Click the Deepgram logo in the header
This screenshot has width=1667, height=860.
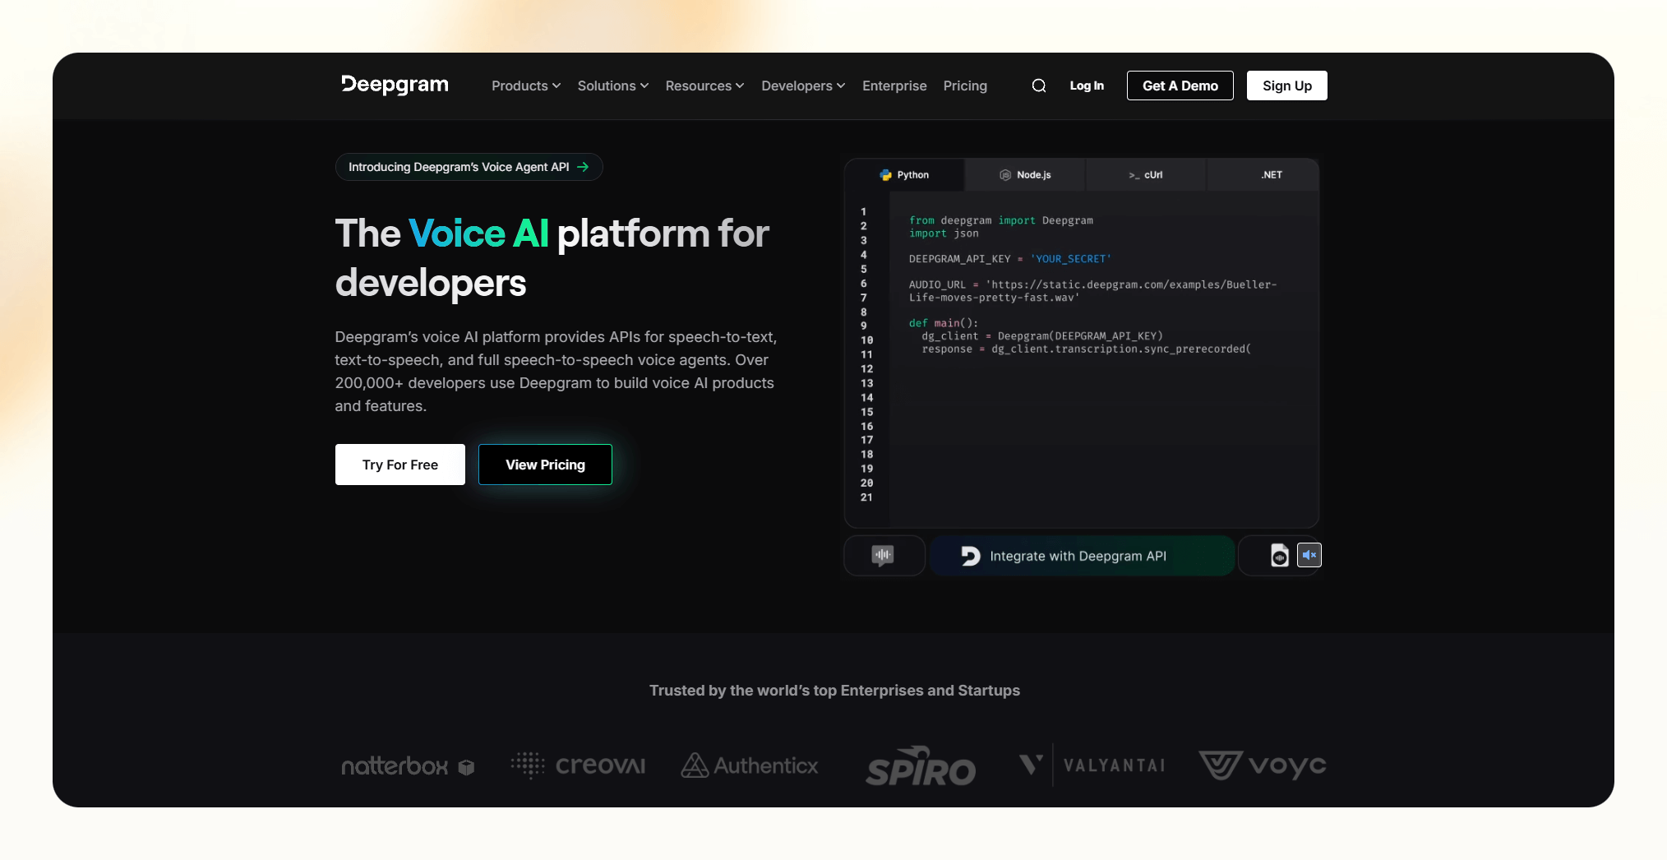click(395, 86)
